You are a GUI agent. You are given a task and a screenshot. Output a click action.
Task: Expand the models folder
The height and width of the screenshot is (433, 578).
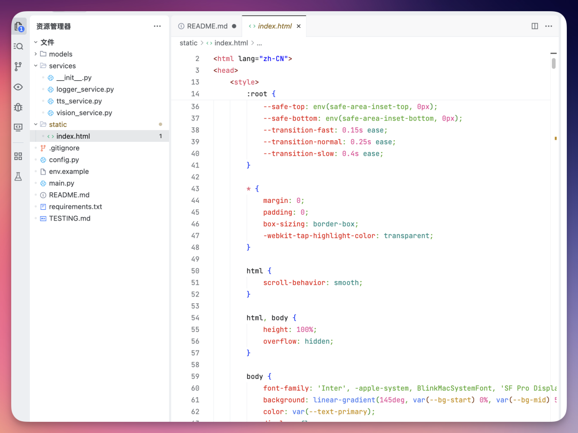(x=60, y=54)
